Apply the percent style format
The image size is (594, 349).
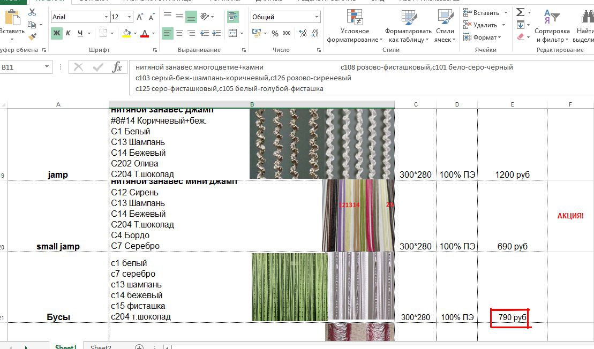[x=275, y=33]
